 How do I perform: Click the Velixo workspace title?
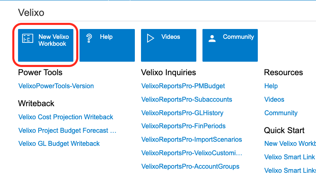(x=31, y=13)
